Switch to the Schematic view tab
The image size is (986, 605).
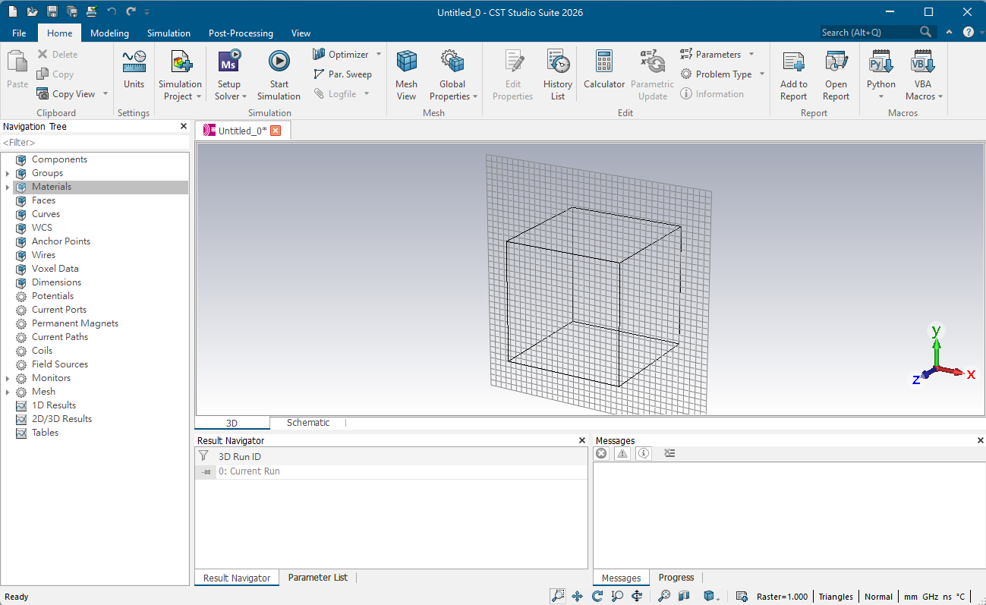(x=308, y=423)
